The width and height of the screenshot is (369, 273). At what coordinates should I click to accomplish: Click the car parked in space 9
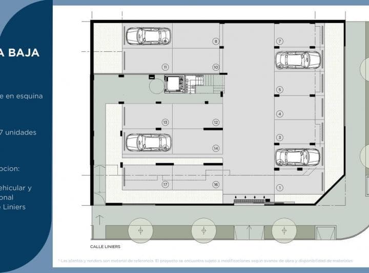[x=149, y=36]
